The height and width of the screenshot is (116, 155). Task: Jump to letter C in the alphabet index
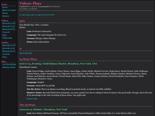tap(25, 15)
